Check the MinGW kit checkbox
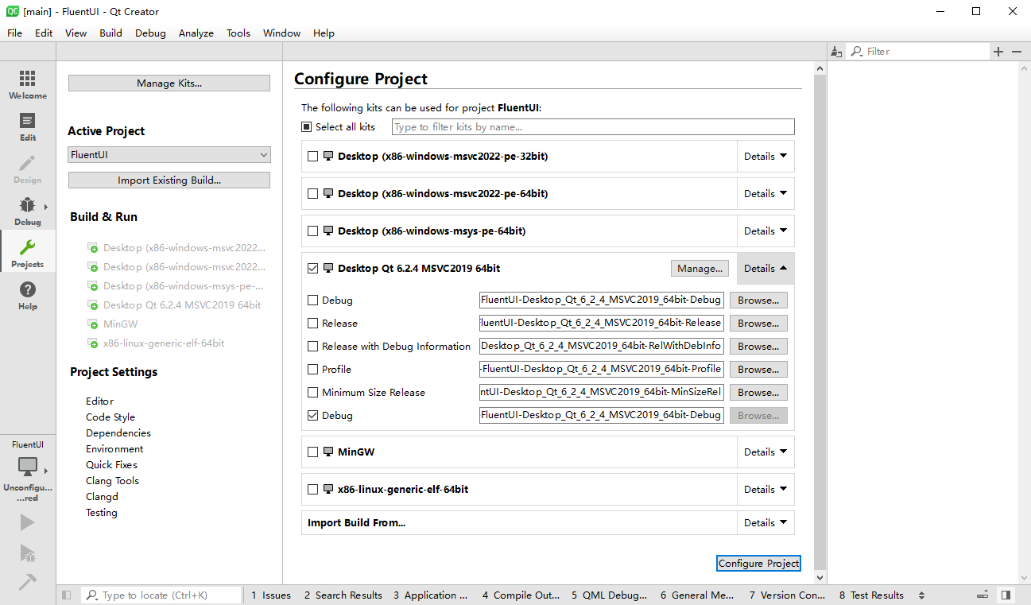 (312, 452)
